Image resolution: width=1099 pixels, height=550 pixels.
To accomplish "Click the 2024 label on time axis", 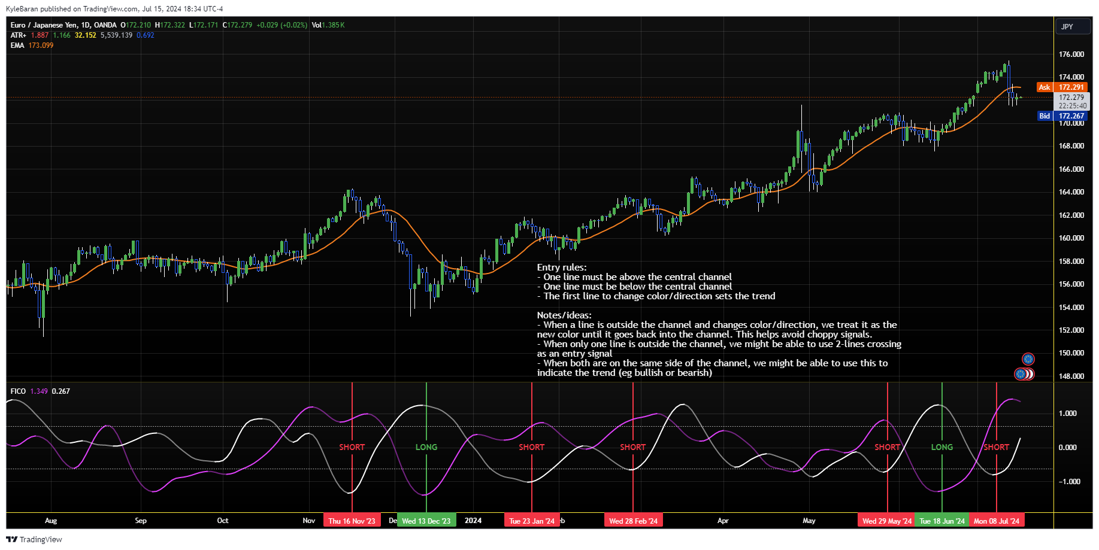I will coord(473,521).
